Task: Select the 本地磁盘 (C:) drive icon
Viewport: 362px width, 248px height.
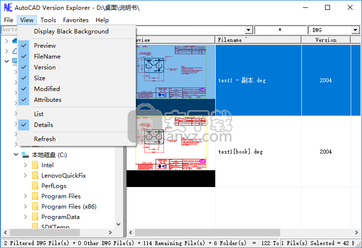Action: pyautogui.click(x=25, y=155)
